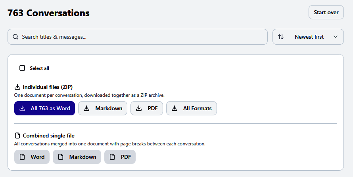Click file icon on combined PDF button

tap(112, 157)
